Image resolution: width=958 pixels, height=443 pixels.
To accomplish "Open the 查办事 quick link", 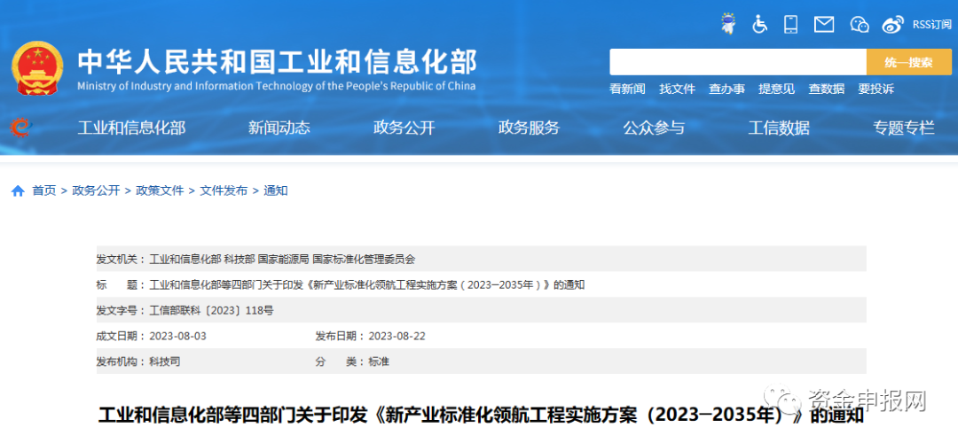I will (x=726, y=89).
